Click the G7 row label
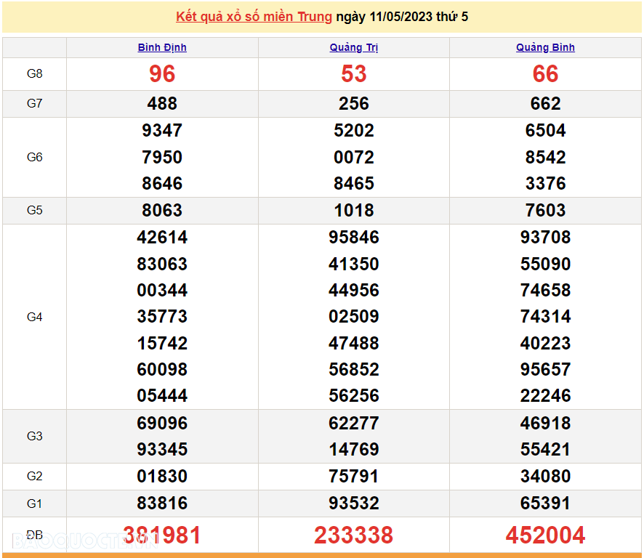644x558 pixels. (x=35, y=104)
